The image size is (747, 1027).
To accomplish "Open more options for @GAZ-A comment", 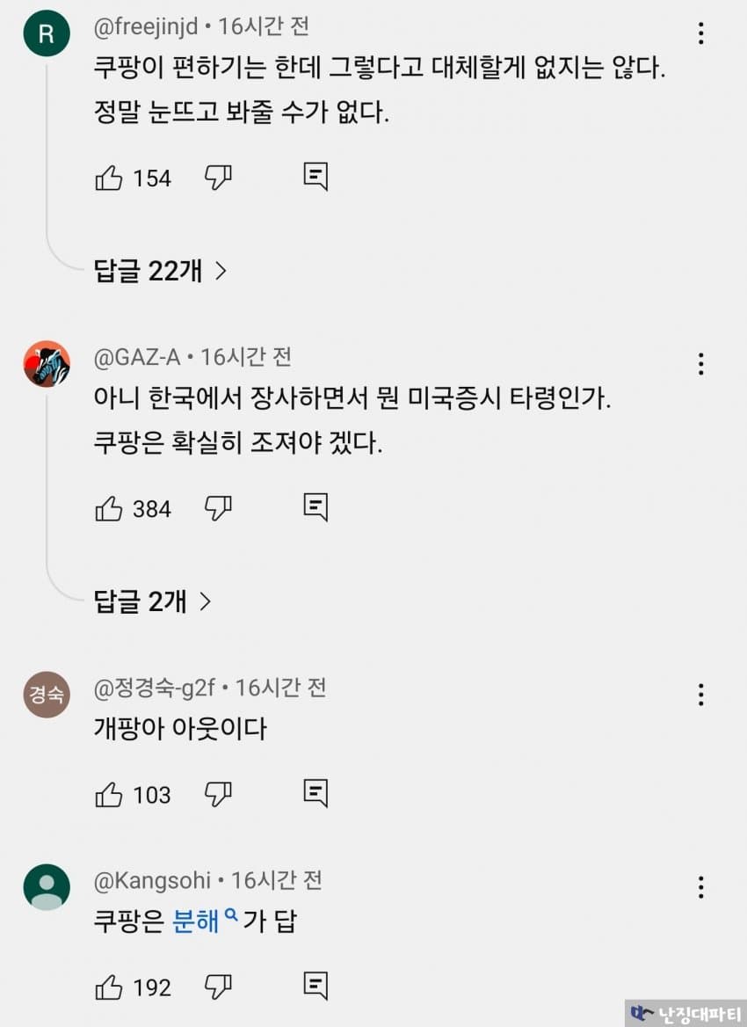I will pos(700,363).
